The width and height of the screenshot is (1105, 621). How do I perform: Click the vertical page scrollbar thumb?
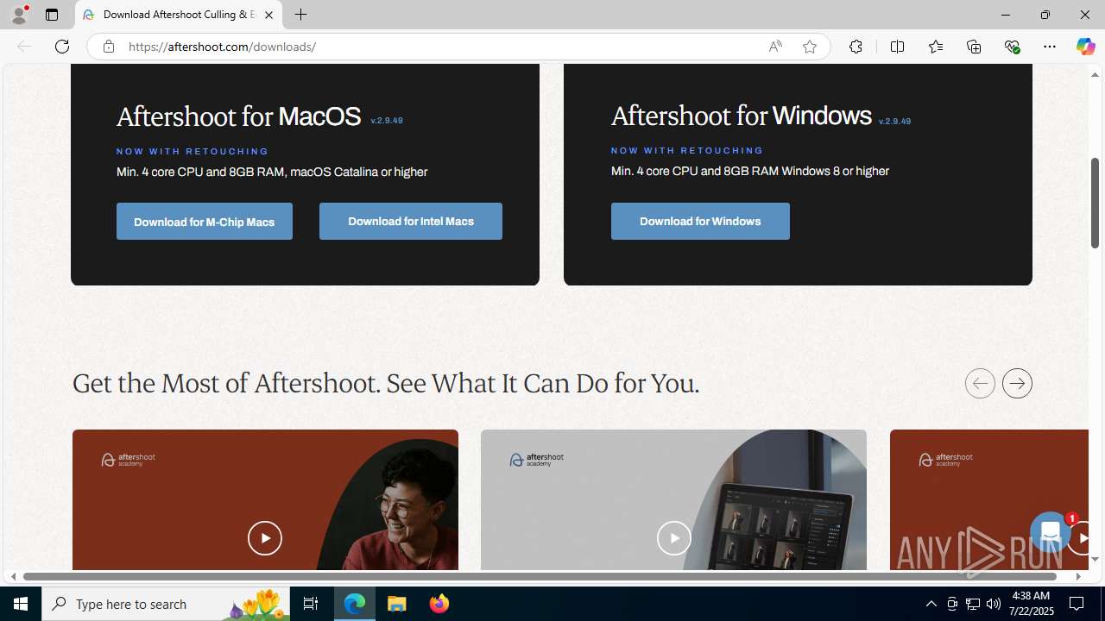coord(1095,203)
